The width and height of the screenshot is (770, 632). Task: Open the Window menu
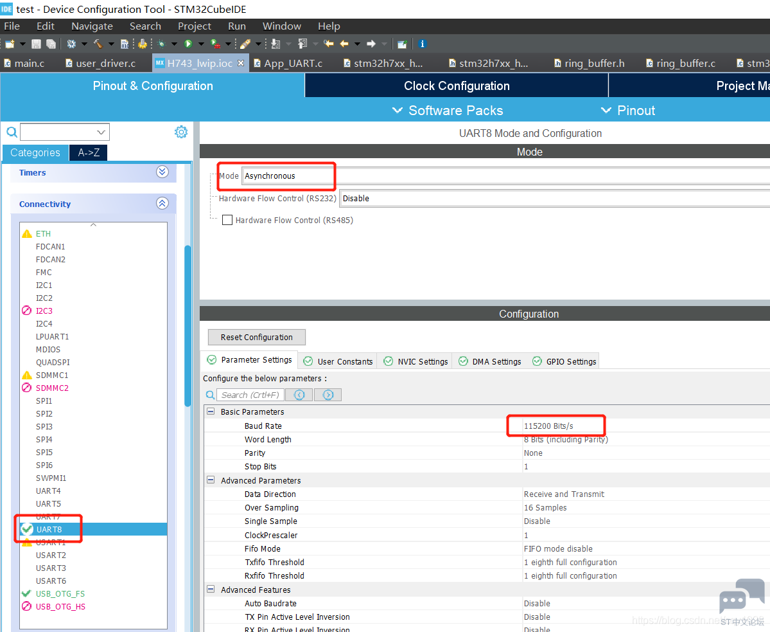point(282,26)
